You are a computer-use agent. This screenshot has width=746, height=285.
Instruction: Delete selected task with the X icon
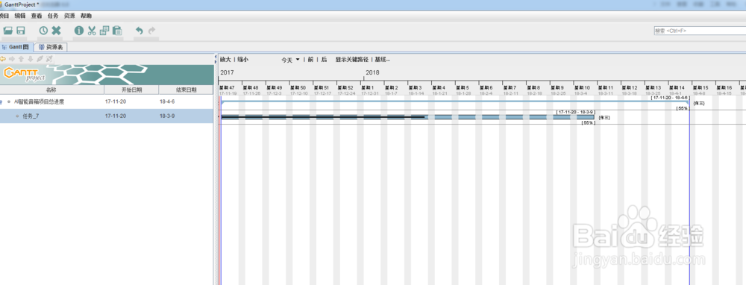coord(56,31)
